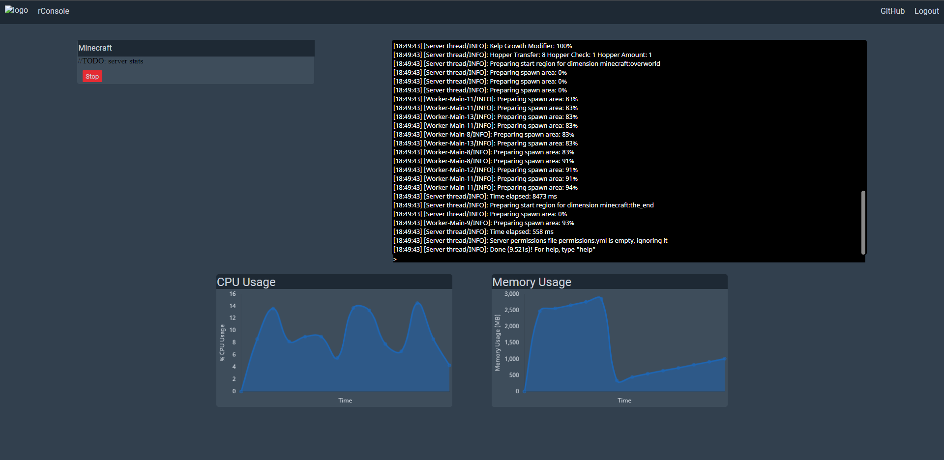
Task: Click the CPU Usage chart title
Action: (246, 282)
